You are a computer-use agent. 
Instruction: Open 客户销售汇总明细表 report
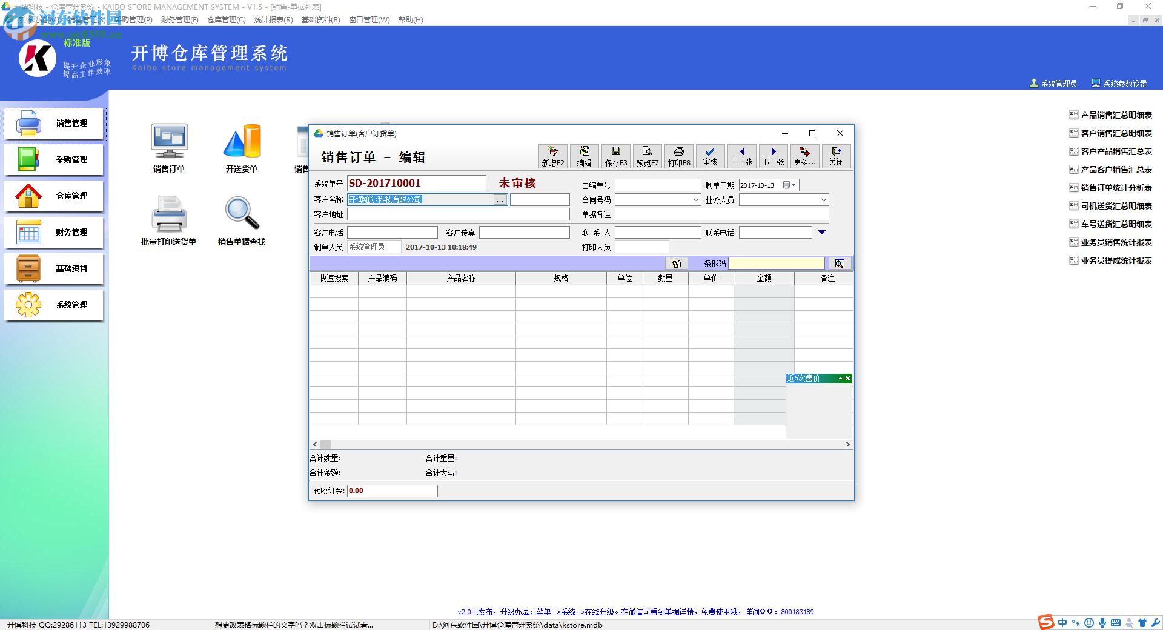[1111, 133]
